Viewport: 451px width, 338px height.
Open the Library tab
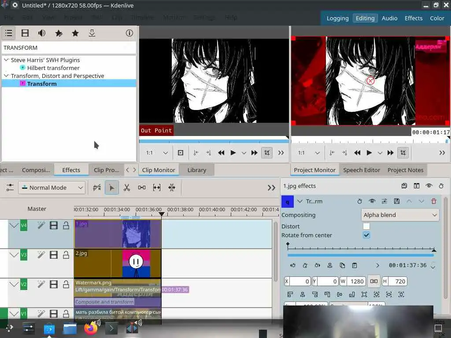click(197, 170)
